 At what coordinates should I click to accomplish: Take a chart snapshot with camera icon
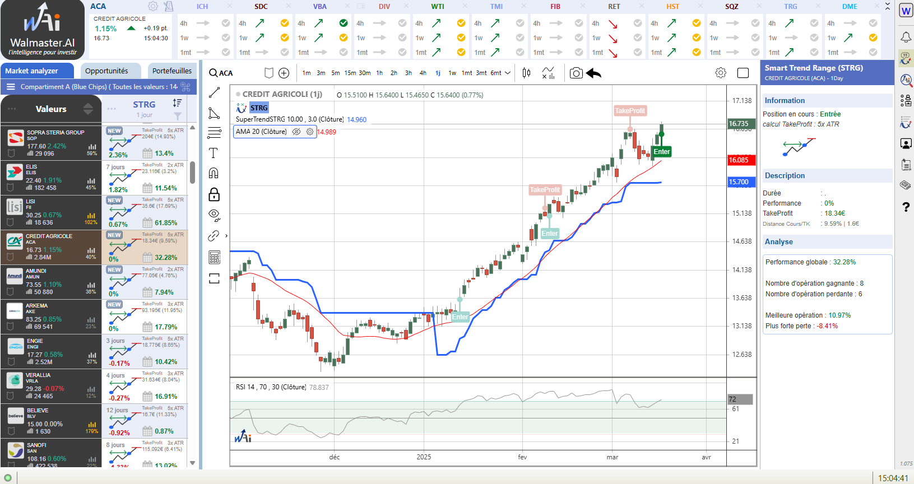pos(576,73)
